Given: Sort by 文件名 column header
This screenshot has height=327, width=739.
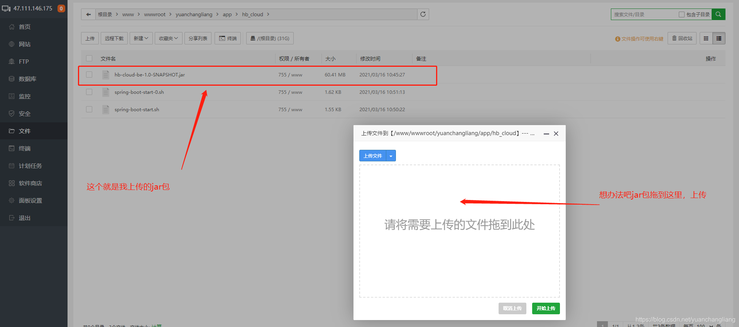Looking at the screenshot, I should [108, 59].
